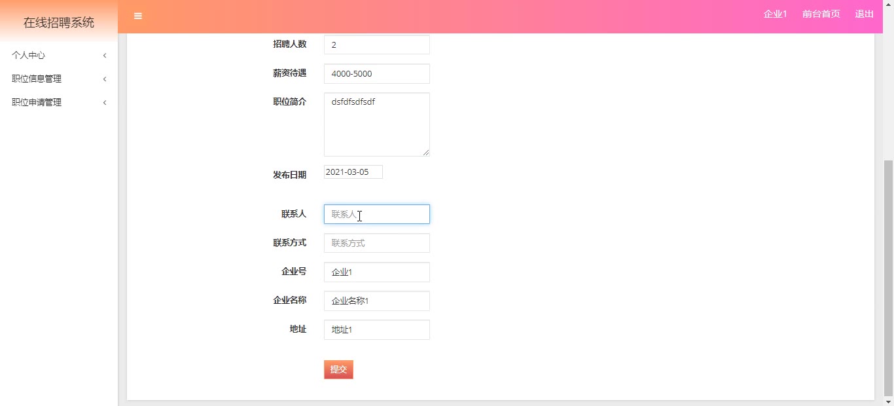Open the 职位信息管理 menu item

[59, 79]
